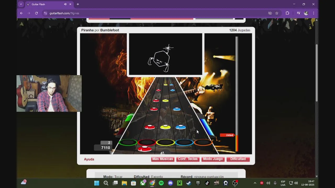Click the score value 7110
335x188 pixels.
pos(106,148)
